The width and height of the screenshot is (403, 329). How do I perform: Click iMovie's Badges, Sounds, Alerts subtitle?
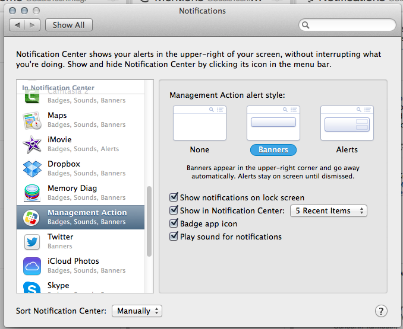(83, 149)
